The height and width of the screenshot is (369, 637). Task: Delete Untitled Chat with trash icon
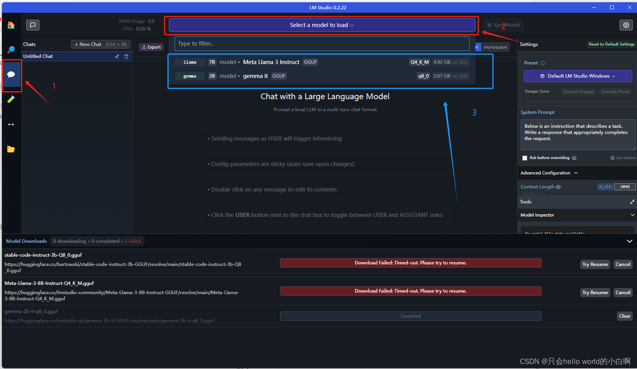126,56
